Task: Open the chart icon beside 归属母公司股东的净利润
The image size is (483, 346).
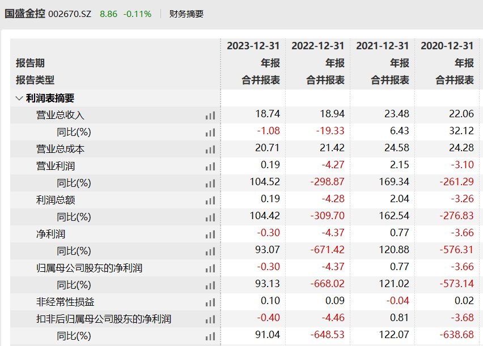Action: point(210,268)
